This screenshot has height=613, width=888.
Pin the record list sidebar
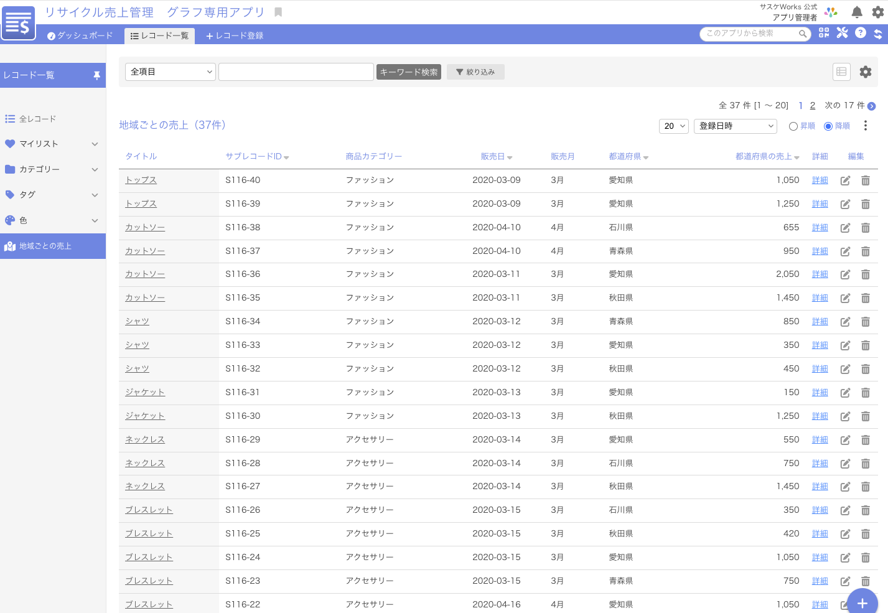pyautogui.click(x=96, y=75)
